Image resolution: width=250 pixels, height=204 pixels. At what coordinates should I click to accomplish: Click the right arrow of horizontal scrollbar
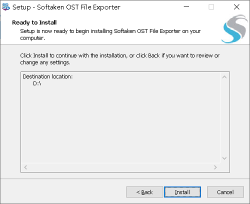click(x=215, y=167)
